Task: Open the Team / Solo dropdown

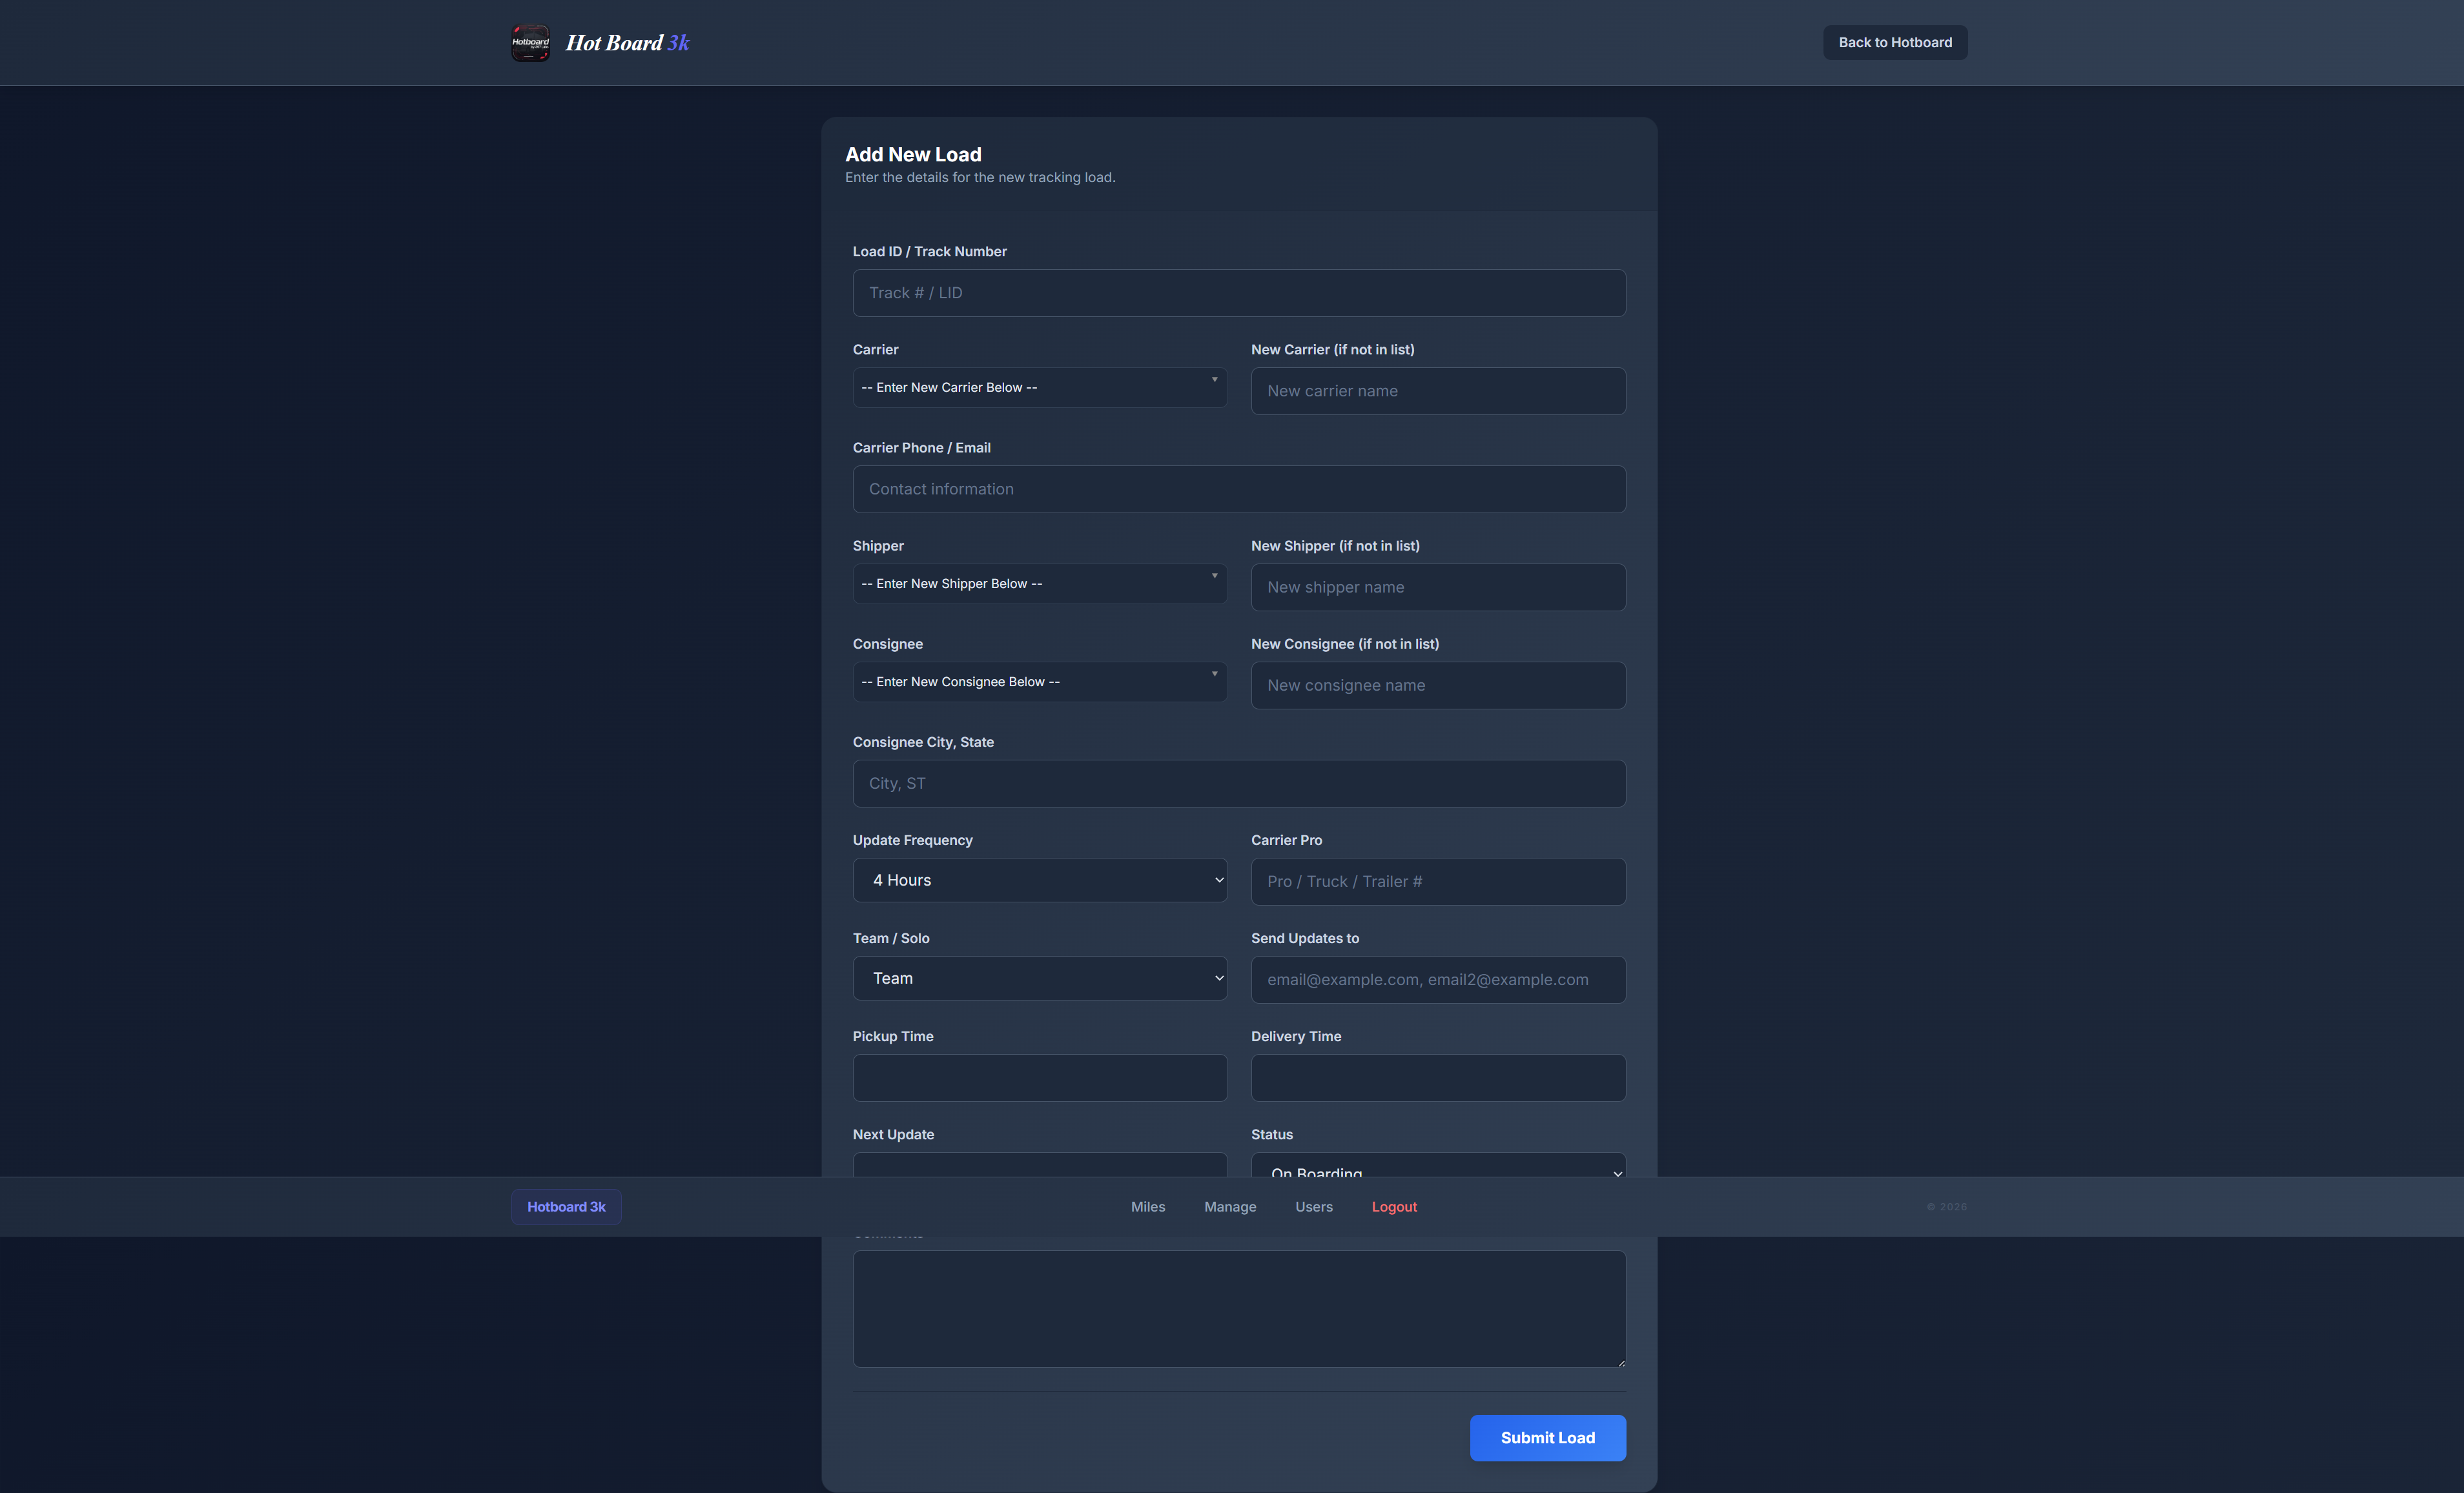Action: [x=1039, y=977]
